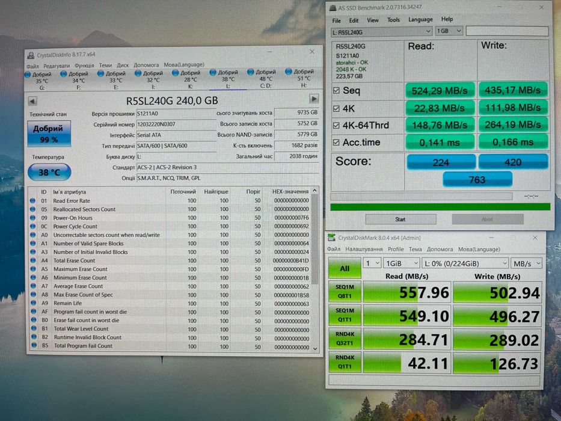Run SEQ1M Q8T1 test
This screenshot has width=561, height=421.
click(345, 292)
